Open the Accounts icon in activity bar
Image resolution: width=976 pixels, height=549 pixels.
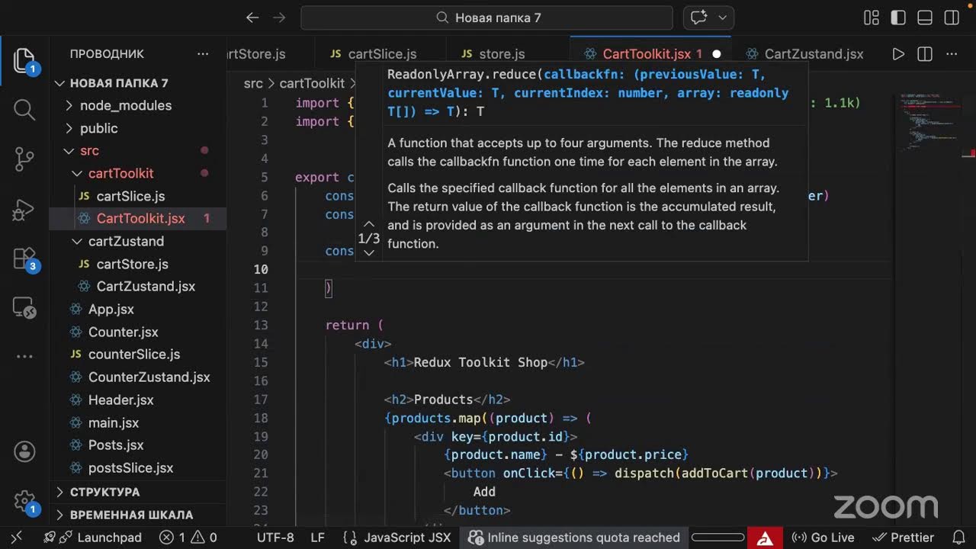click(x=24, y=451)
